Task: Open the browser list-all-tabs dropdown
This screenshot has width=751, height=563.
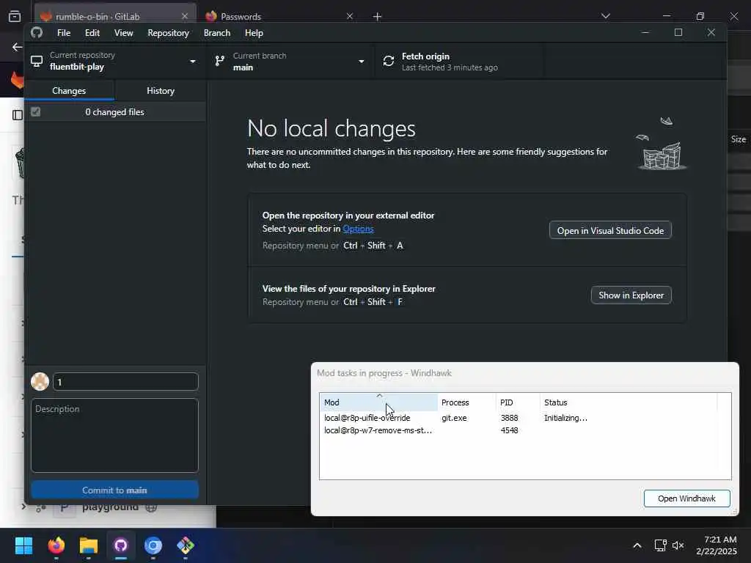Action: pos(605,16)
